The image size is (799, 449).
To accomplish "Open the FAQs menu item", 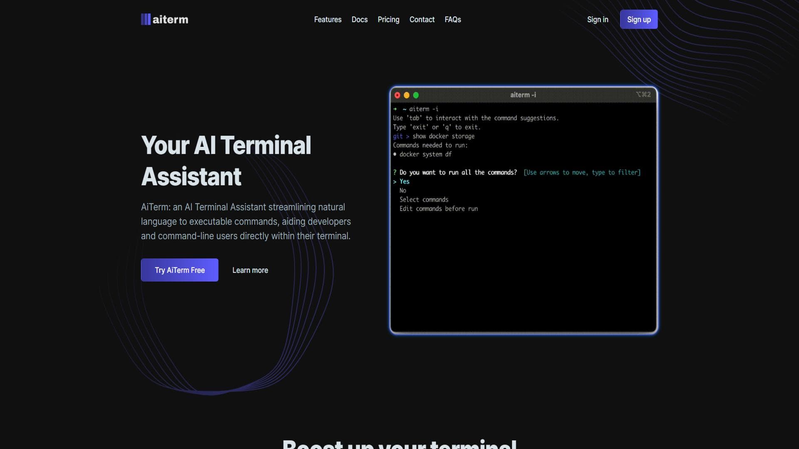I will pos(453,20).
